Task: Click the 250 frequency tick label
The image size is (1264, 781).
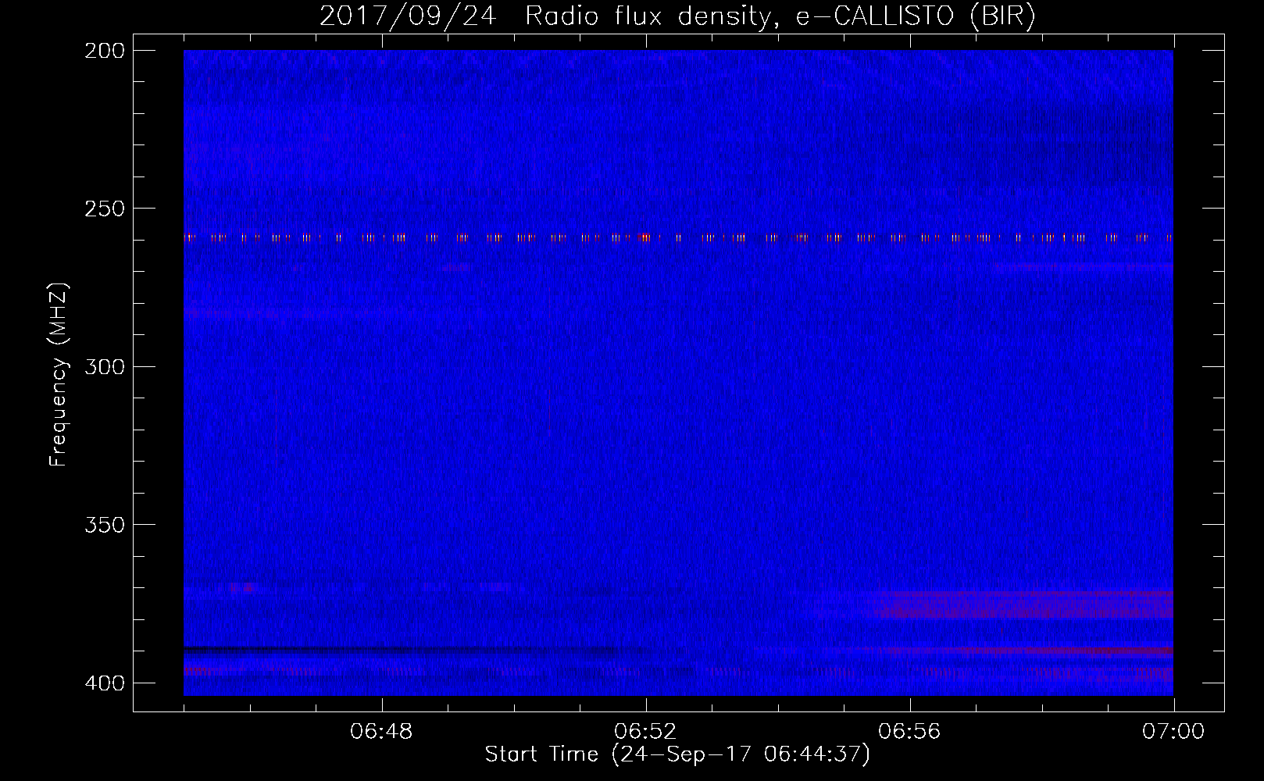Action: [x=105, y=209]
